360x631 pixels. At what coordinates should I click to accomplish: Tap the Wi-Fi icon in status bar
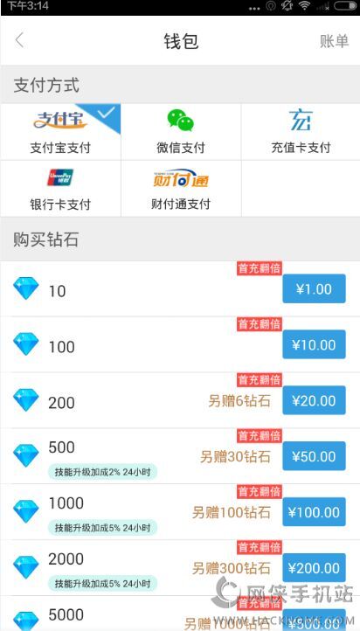[304, 6]
